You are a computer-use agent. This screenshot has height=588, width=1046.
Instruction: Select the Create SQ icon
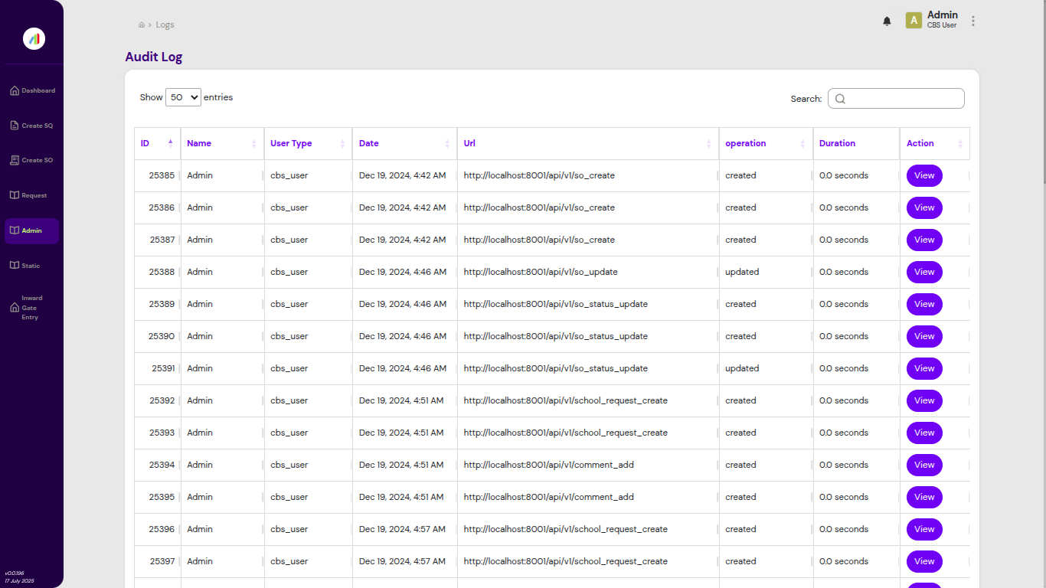pos(13,125)
